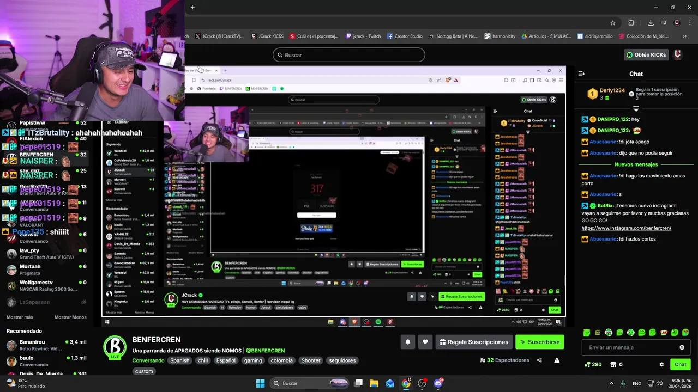Show more bookmarks with the chevron
The image size is (698, 392).
pyautogui.click(x=685, y=36)
